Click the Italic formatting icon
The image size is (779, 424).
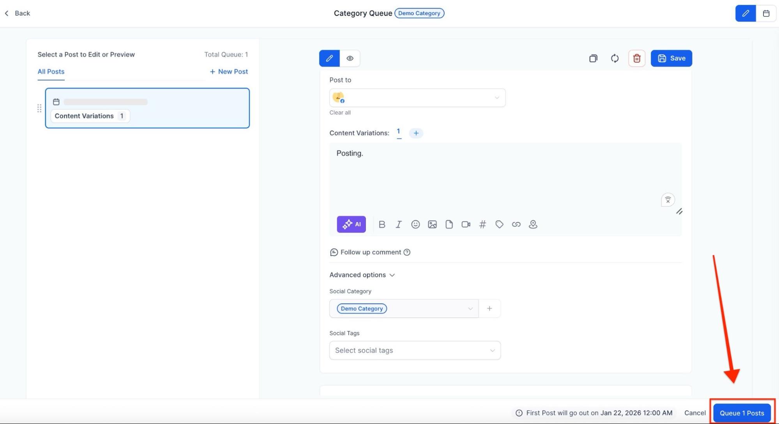click(x=398, y=224)
